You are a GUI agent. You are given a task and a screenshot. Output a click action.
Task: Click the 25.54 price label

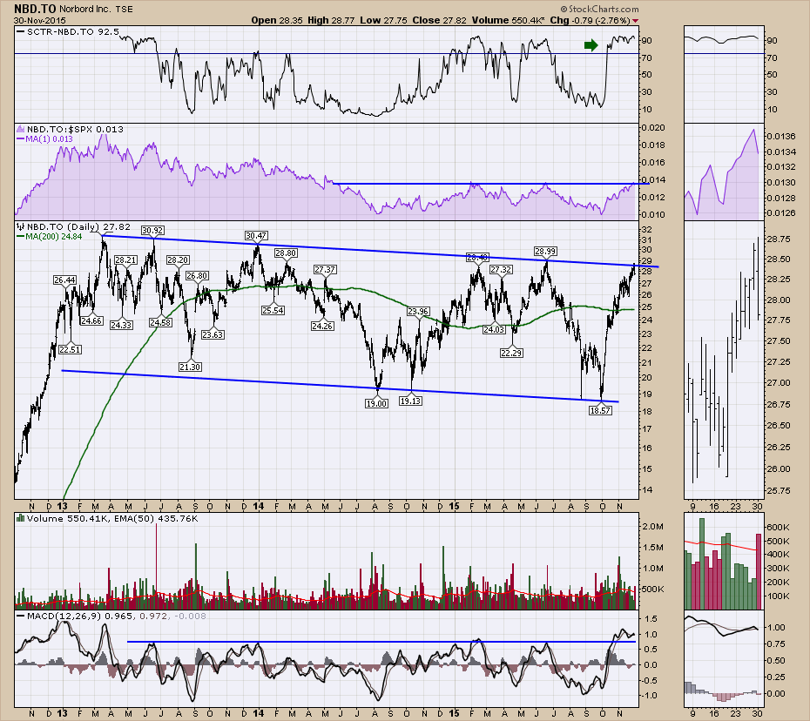273,310
